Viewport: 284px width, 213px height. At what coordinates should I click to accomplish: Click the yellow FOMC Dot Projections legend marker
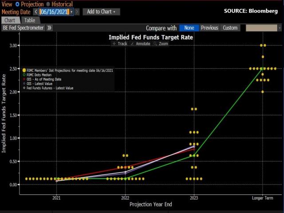[x=24, y=70]
